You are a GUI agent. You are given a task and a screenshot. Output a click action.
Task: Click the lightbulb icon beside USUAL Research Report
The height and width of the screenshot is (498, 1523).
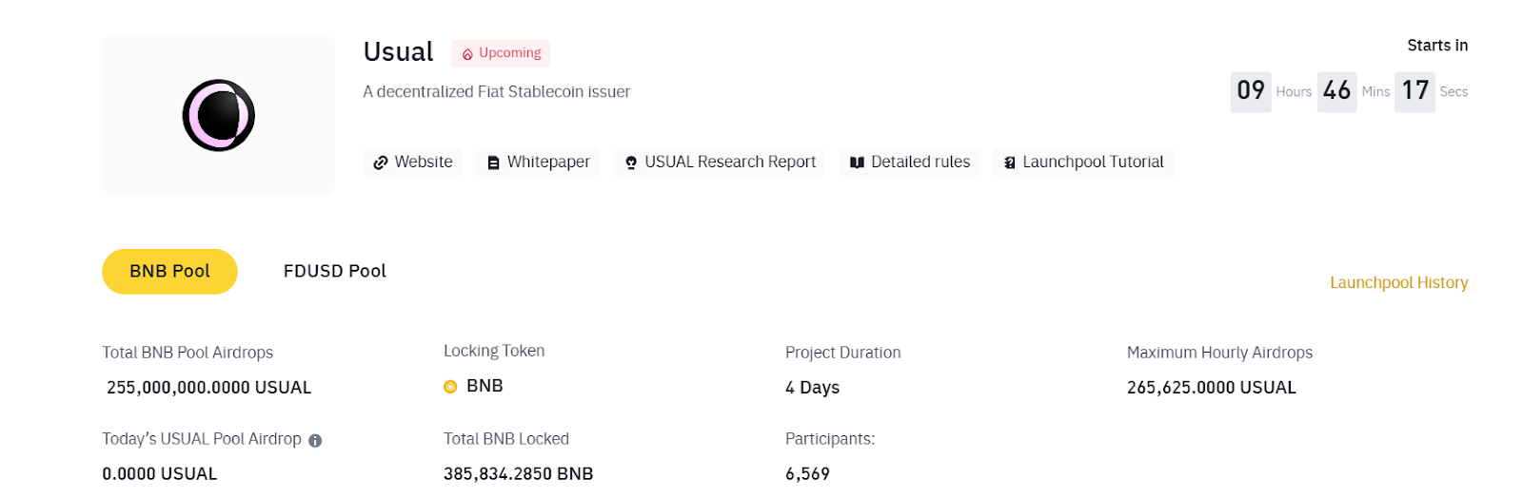pos(630,163)
